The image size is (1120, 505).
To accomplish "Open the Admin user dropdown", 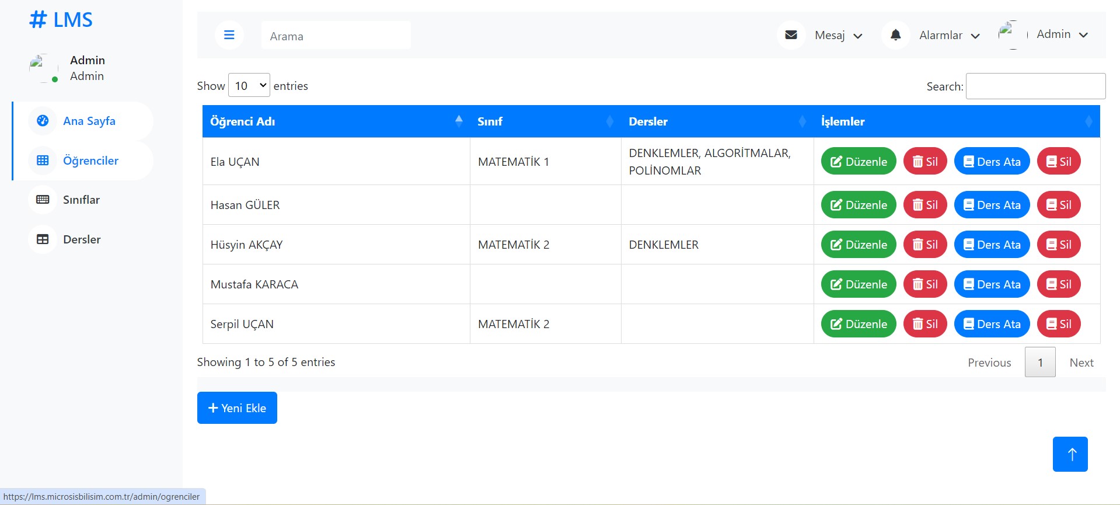I will (x=1062, y=34).
